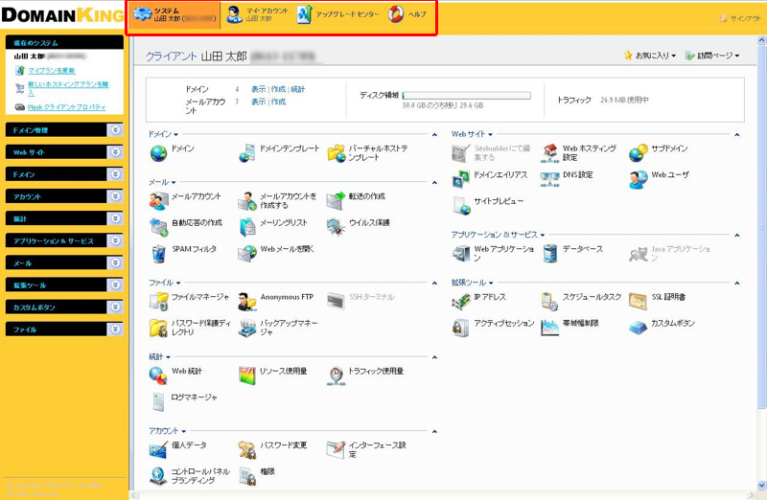The width and height of the screenshot is (767, 500).
Task: Open 転送の作成 icon
Action: point(337,201)
